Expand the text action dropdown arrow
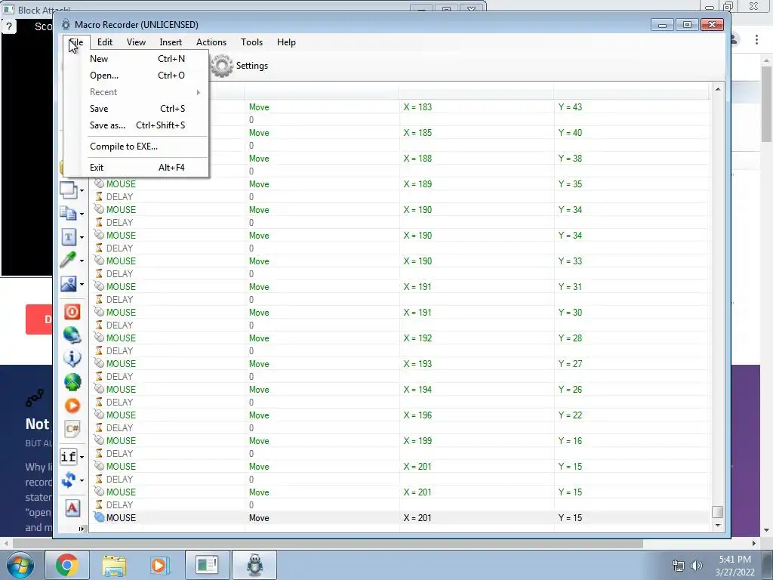Image resolution: width=773 pixels, height=580 pixels. click(x=82, y=237)
